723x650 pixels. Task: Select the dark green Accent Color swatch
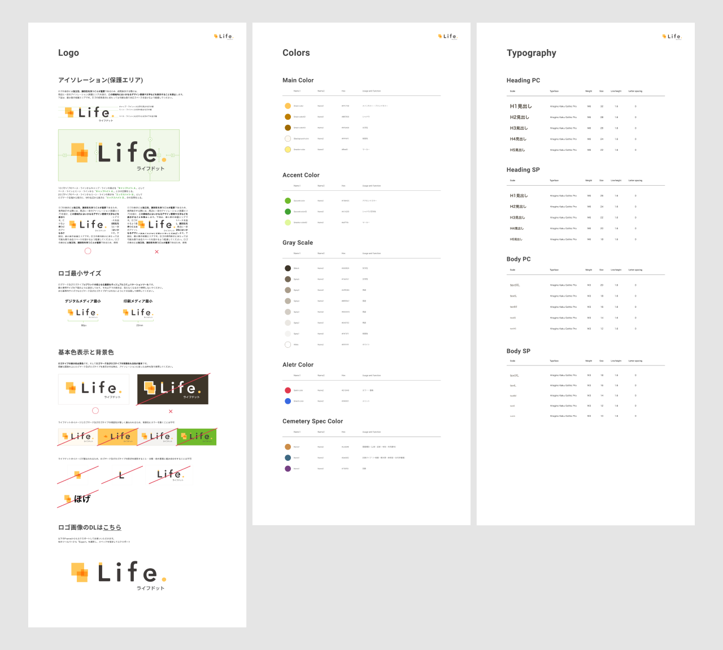pos(288,212)
